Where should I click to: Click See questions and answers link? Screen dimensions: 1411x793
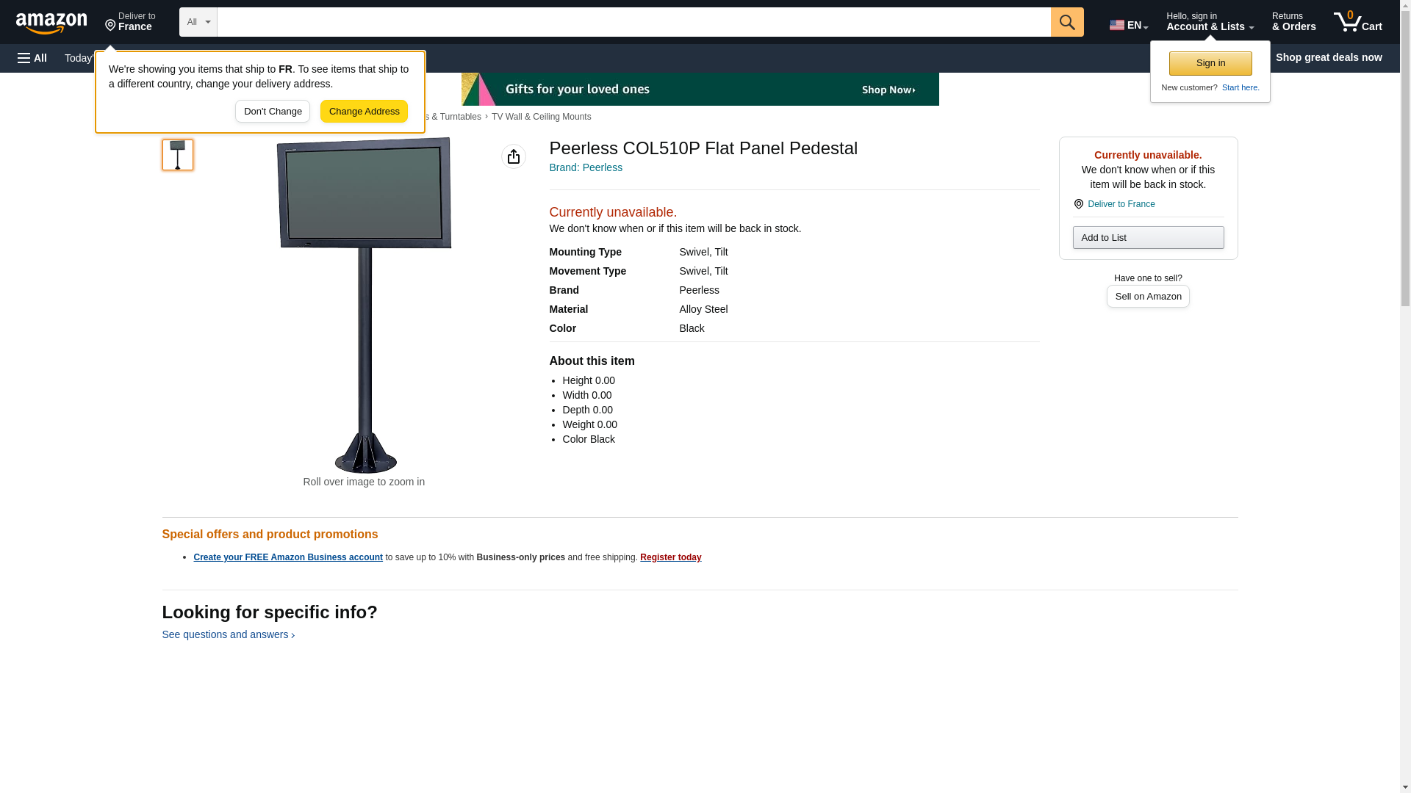(228, 634)
